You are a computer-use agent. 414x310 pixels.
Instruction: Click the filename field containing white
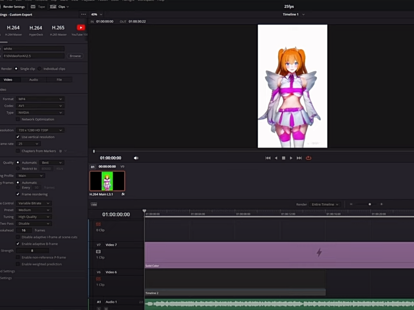tap(33, 48)
